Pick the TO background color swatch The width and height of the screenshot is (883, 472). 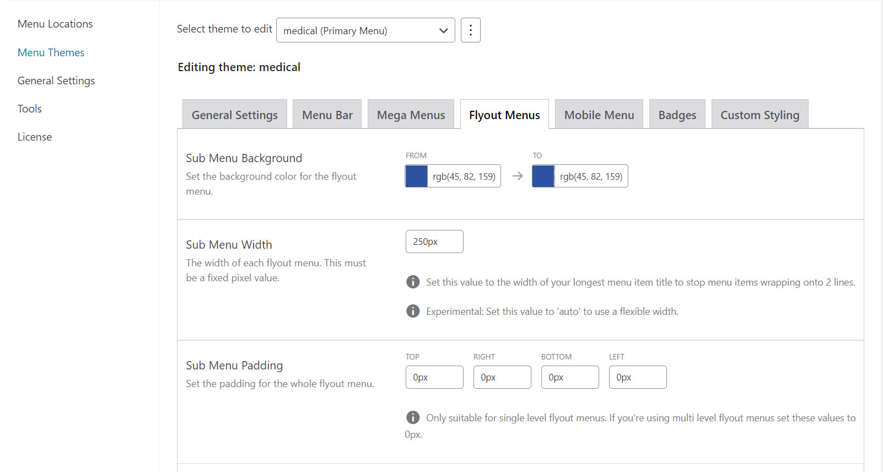point(543,176)
